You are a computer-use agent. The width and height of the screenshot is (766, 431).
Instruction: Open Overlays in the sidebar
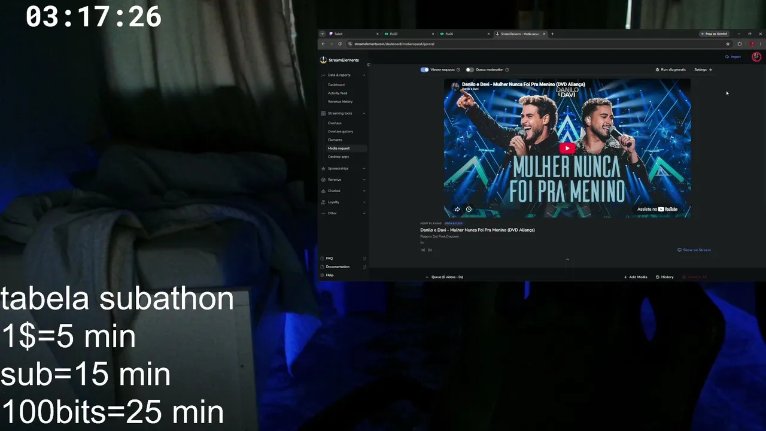tap(335, 123)
